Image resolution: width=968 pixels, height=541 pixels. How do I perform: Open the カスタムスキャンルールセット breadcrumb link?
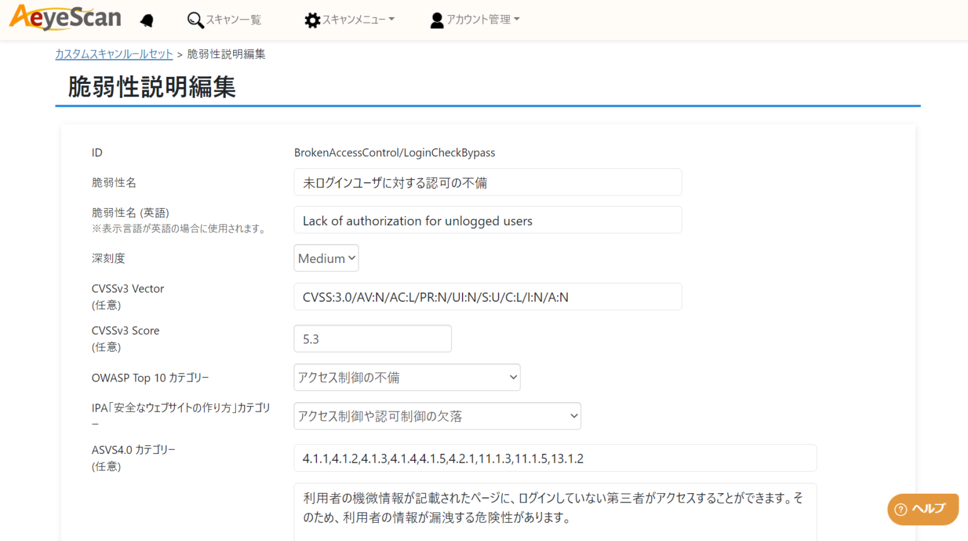pos(113,54)
